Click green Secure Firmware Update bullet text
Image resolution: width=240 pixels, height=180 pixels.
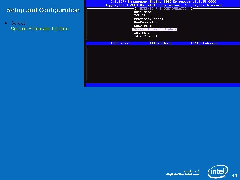point(40,29)
